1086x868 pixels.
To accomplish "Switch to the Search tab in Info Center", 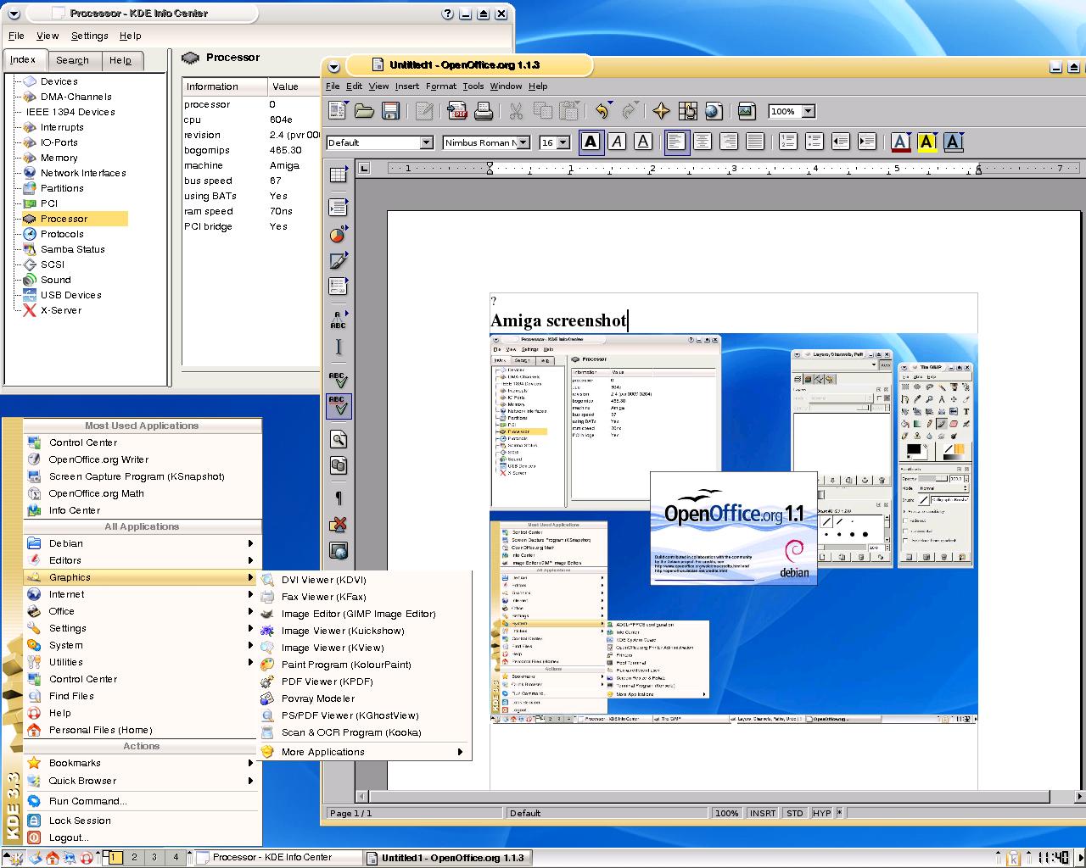I will pos(72,60).
